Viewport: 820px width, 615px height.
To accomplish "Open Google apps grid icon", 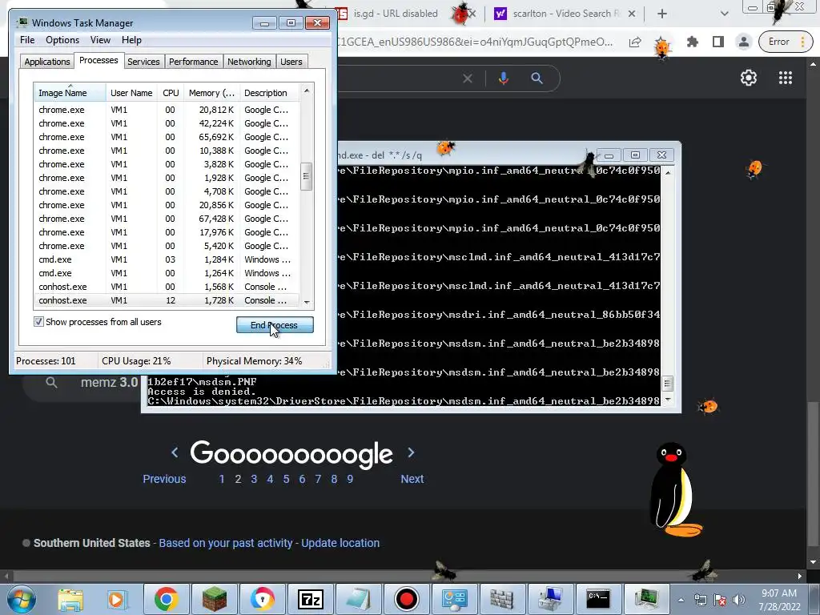I will coord(786,78).
